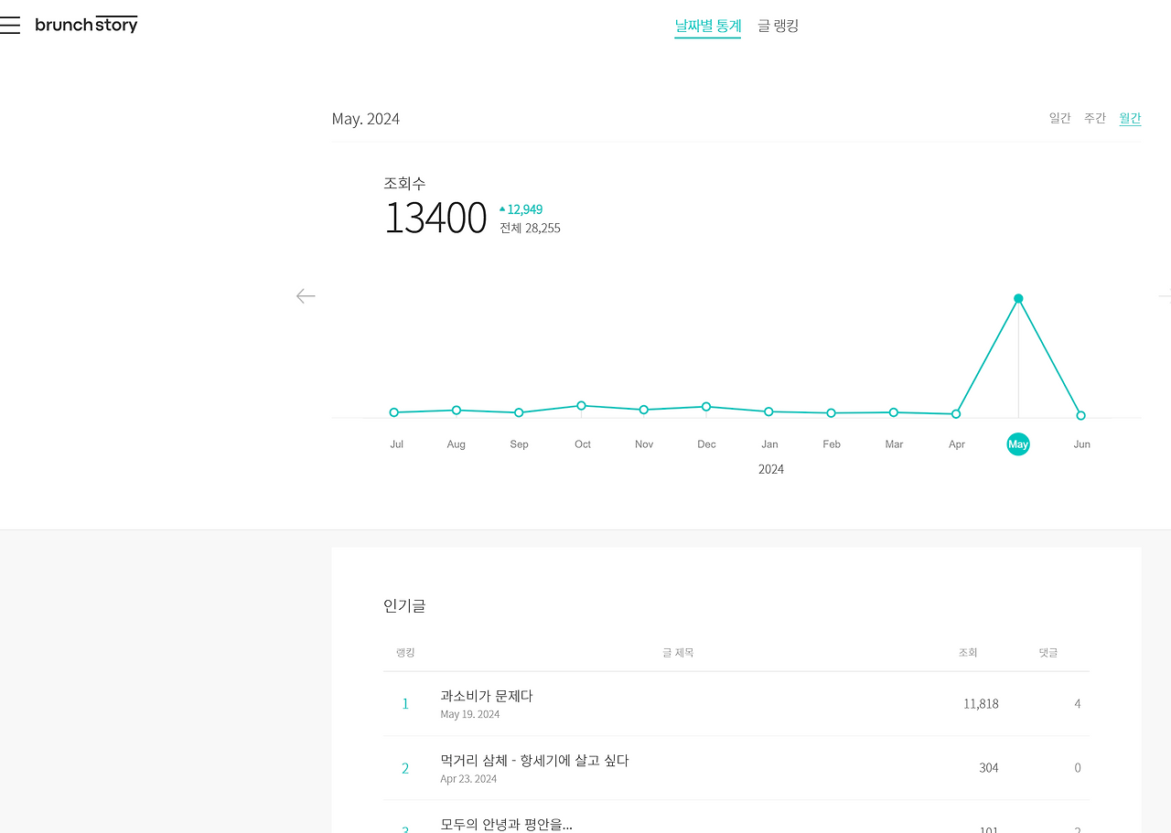Click the Jul data point on the chart
Screen dimensions: 1171x833
[393, 411]
